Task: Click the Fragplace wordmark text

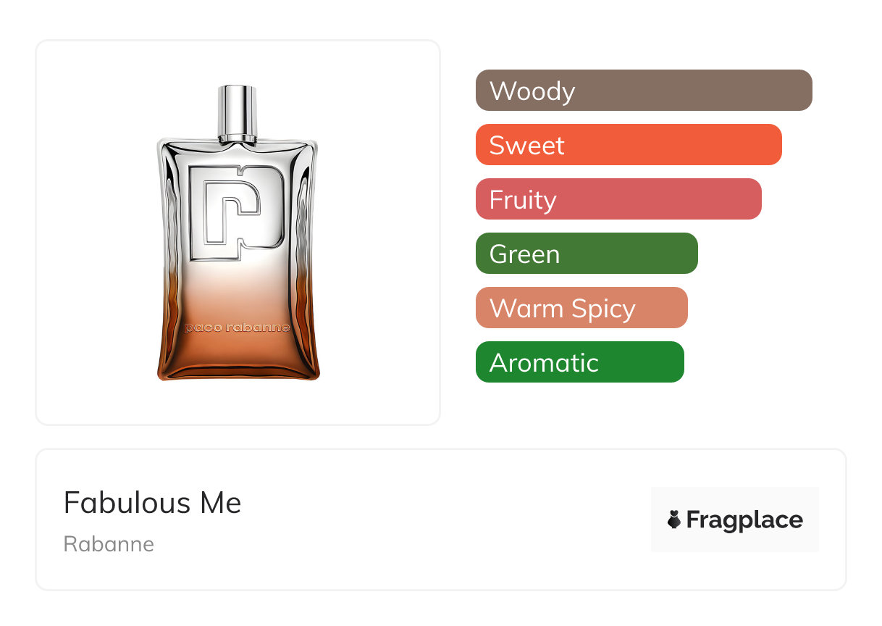Action: coord(744,519)
